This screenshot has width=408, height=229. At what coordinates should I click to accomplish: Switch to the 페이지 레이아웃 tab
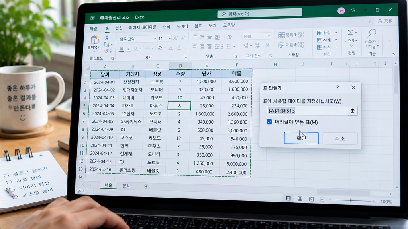coord(142,27)
